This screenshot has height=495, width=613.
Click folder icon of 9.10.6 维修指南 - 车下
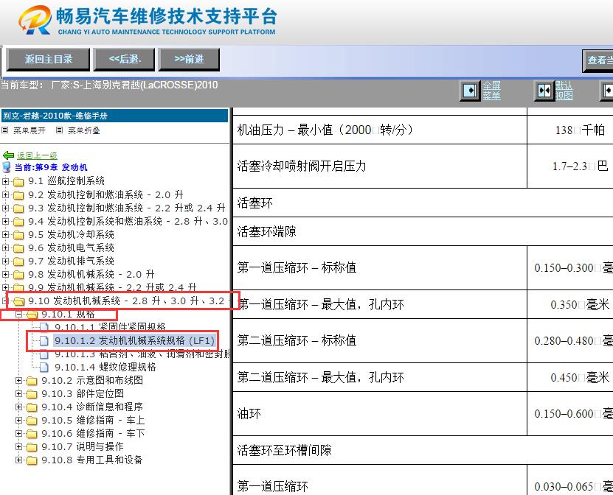pos(32,434)
